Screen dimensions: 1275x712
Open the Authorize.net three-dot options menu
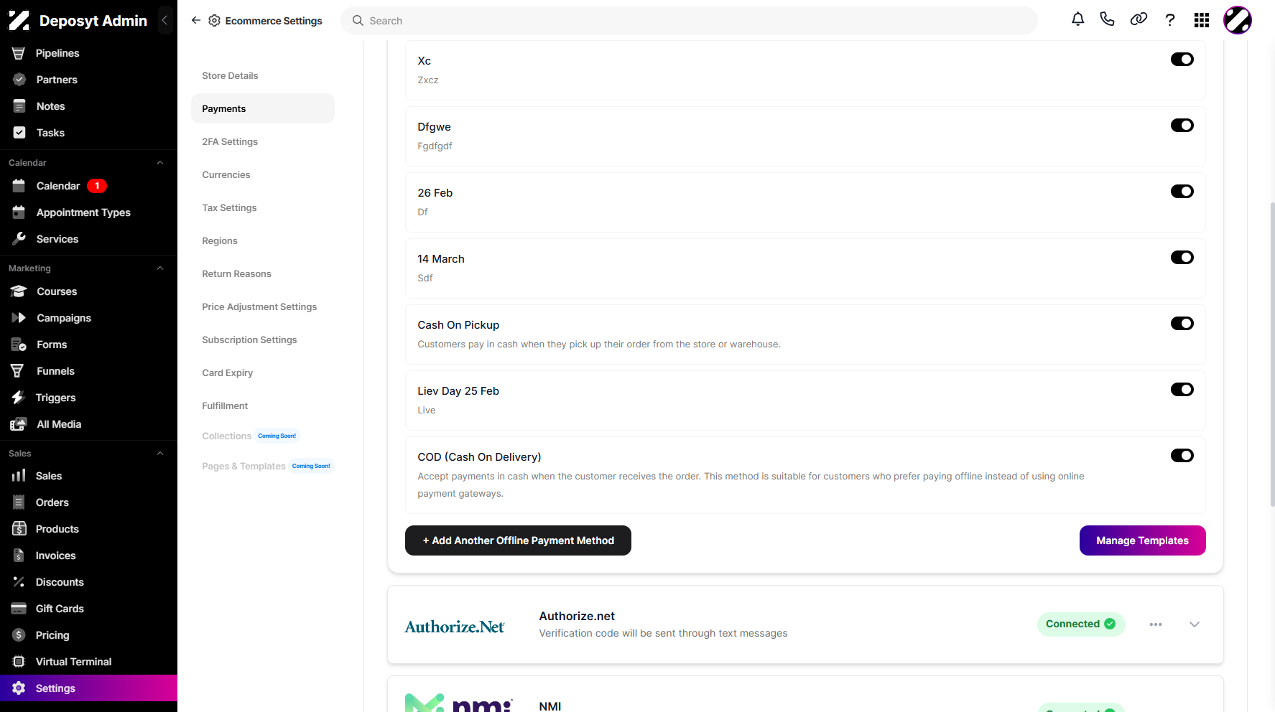[1156, 624]
